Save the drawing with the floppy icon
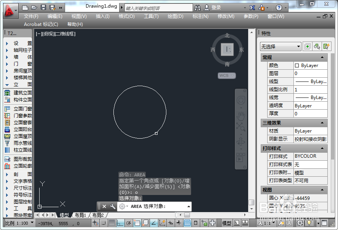This screenshot has height=230, width=338. point(43,8)
